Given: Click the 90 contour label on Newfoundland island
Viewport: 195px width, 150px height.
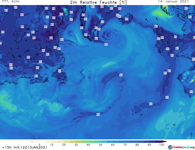Looking at the screenshot, I should 59,71.
